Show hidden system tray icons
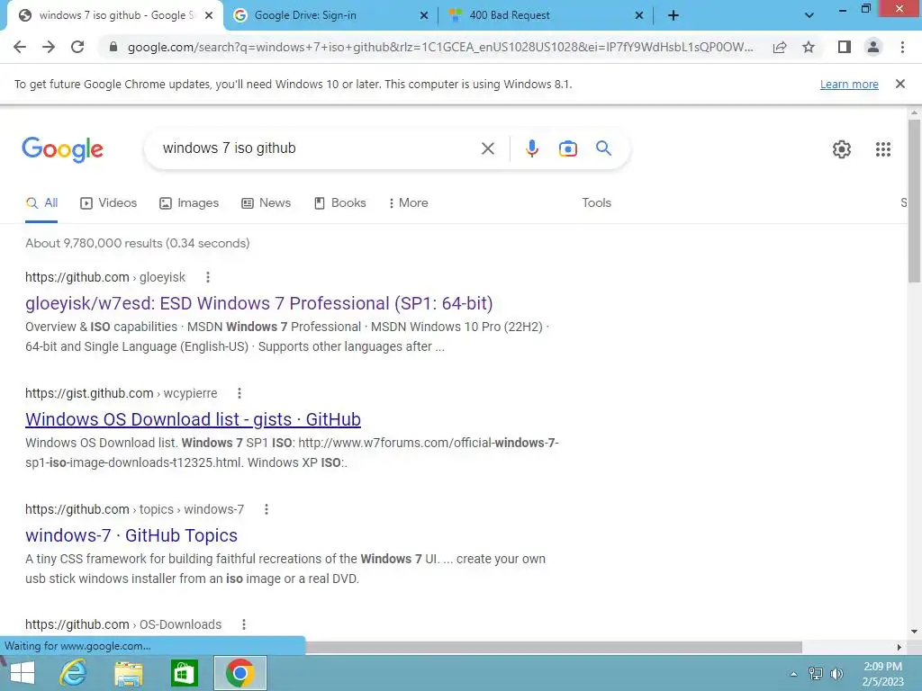Image resolution: width=922 pixels, height=691 pixels. (x=793, y=674)
